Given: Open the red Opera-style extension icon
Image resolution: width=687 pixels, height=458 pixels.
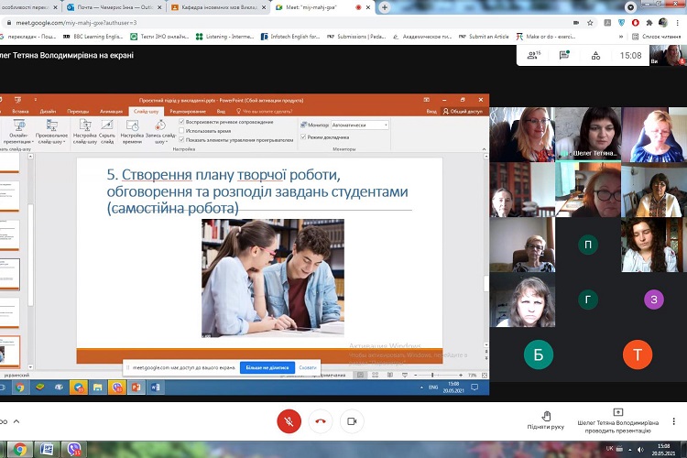Looking at the screenshot, I should tap(636, 22).
